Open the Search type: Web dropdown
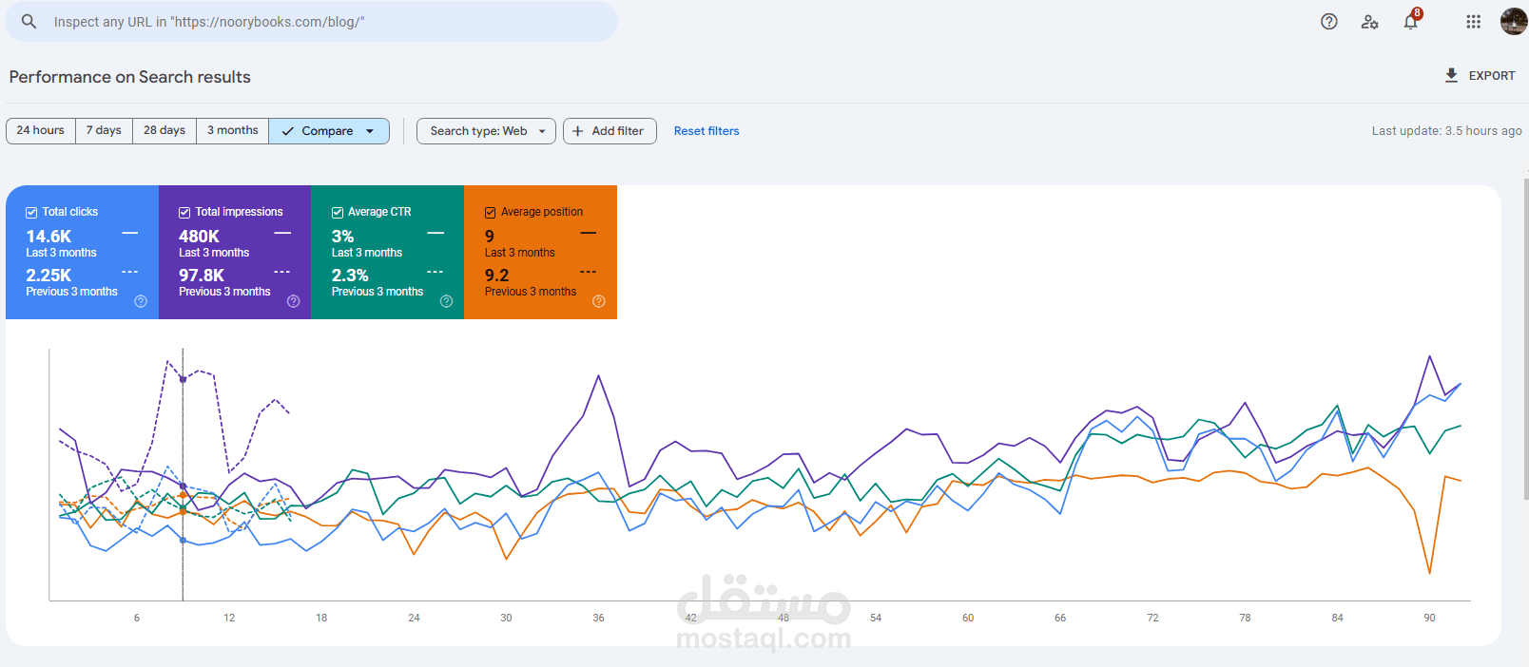Image resolution: width=1529 pixels, height=667 pixels. coord(486,131)
